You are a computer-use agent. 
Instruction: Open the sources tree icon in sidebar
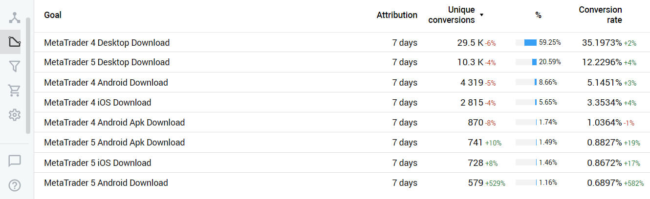[x=15, y=18]
